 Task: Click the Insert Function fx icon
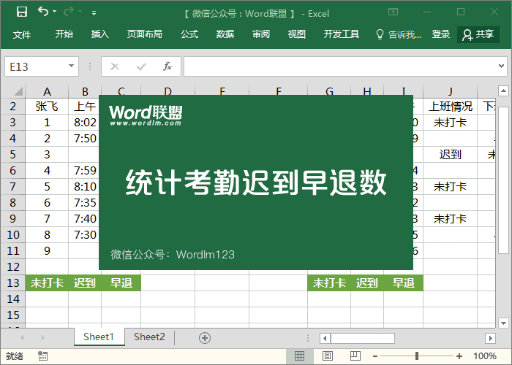coord(167,66)
